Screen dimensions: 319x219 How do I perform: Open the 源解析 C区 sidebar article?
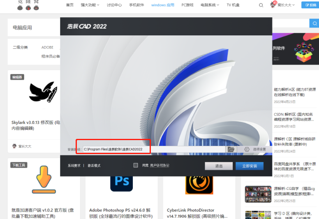click(x=295, y=141)
